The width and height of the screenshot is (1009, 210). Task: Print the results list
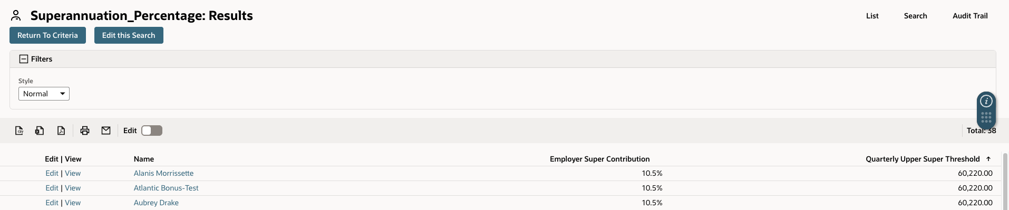85,131
